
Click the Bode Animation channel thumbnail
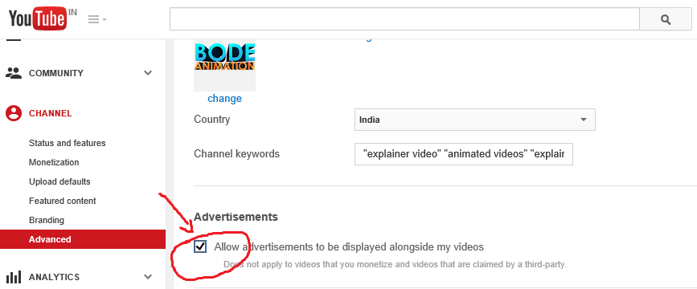click(x=224, y=67)
